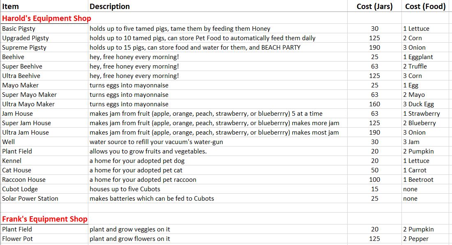This screenshot has width=452, height=245.
Task: Select the 'Ultra Mayo Maker' item cell
Action: click(28, 104)
